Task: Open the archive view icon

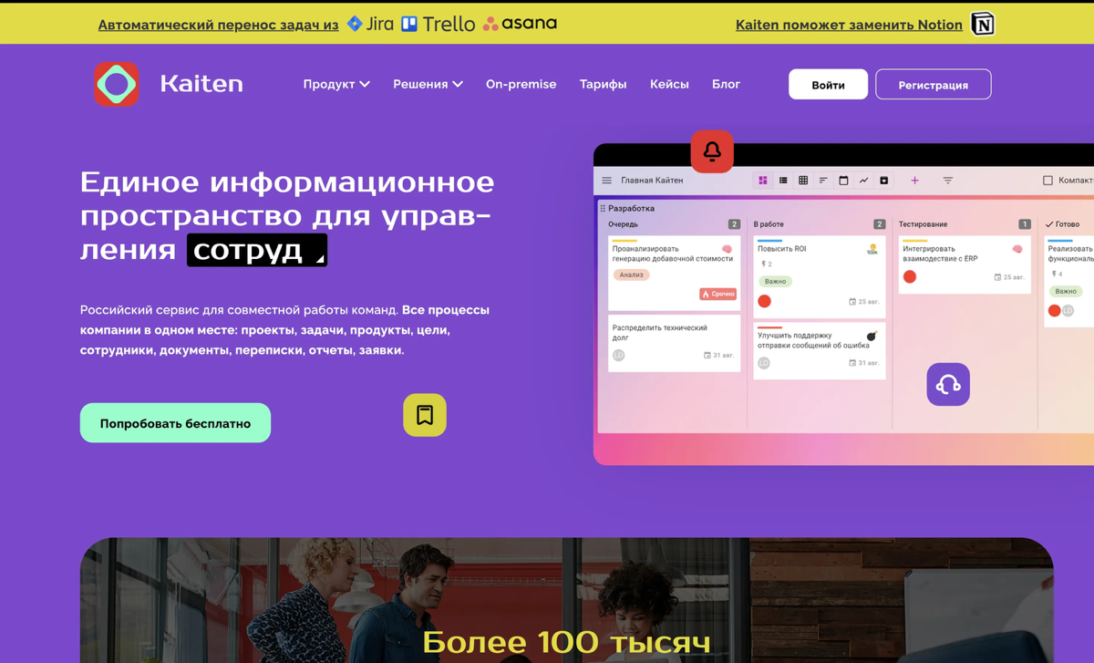Action: (883, 181)
